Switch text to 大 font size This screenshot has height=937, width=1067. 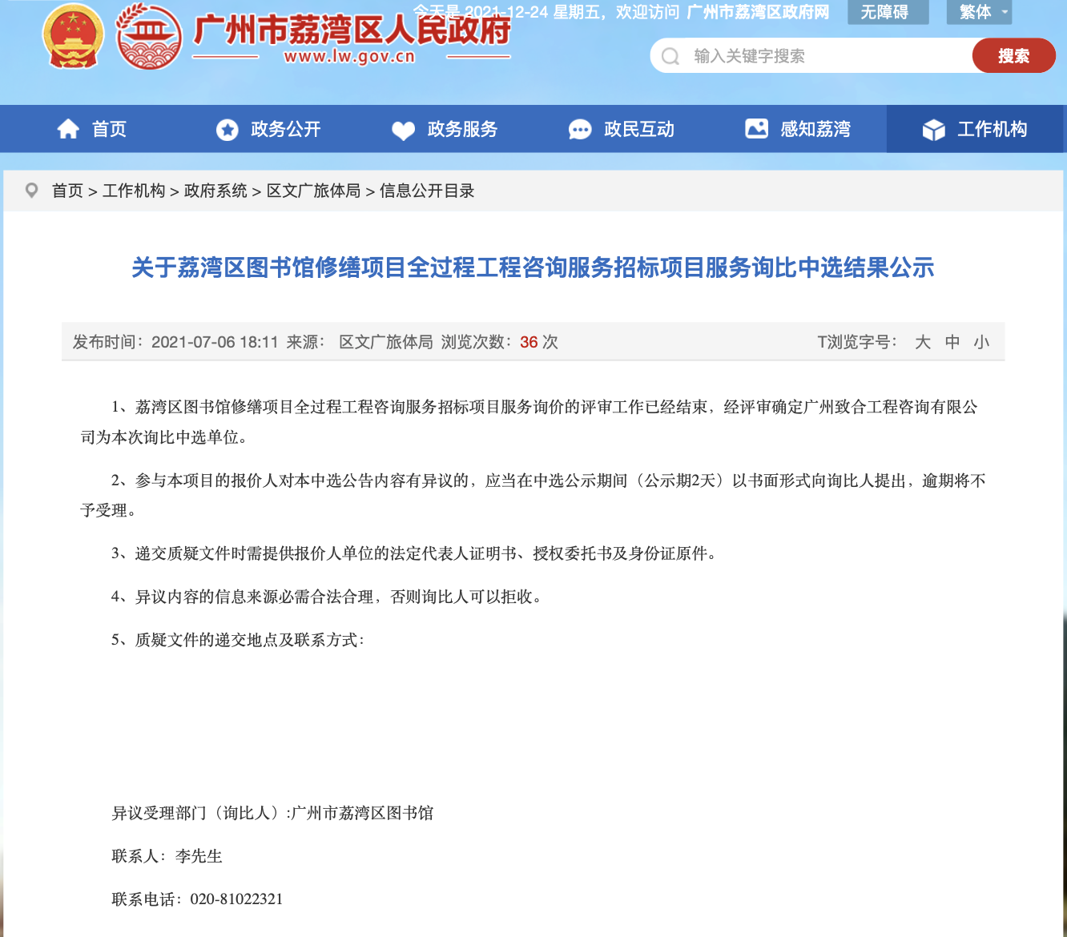tap(923, 342)
